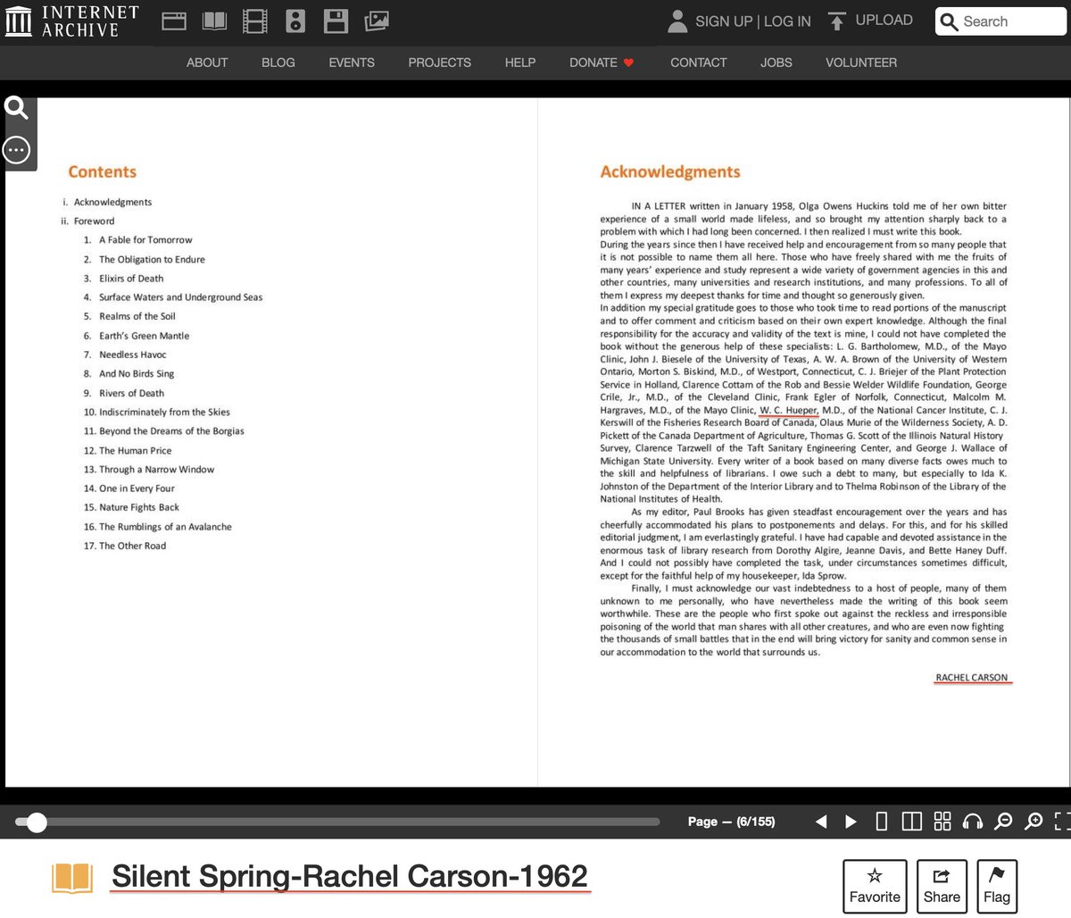
Task: Open the EVENTS menu item
Action: click(352, 63)
